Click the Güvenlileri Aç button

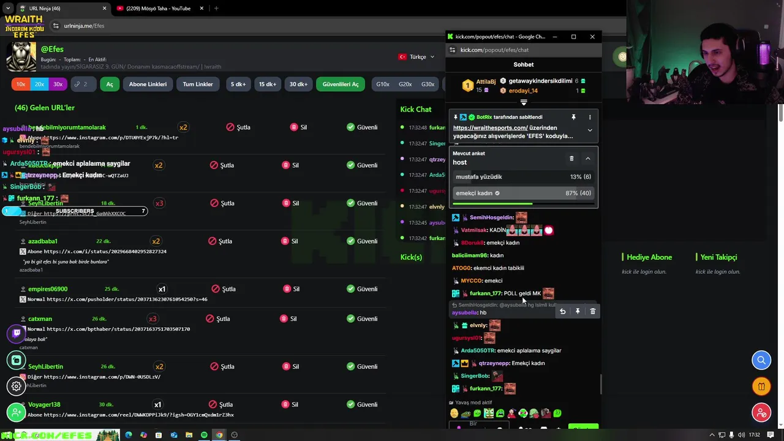(341, 84)
